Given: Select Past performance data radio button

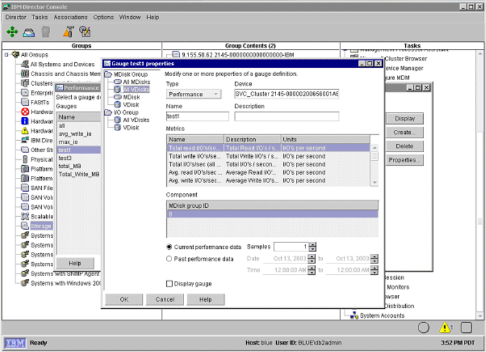Looking at the screenshot, I should click(170, 259).
